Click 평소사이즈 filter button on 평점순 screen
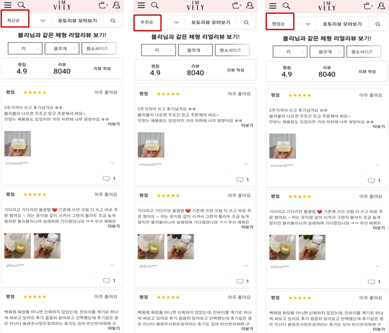This screenshot has height=333, width=389. tap(363, 51)
